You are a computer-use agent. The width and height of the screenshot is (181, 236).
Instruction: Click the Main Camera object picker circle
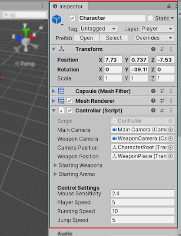pyautogui.click(x=171, y=130)
